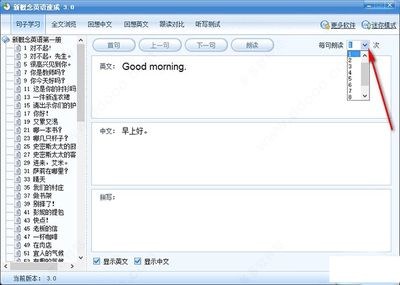This screenshot has width=400, height=285.
Task: Click the page icon for lesson 29
Action: click(17, 163)
